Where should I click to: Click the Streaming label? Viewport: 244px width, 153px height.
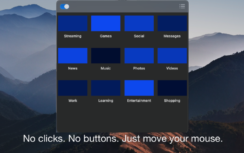click(73, 36)
